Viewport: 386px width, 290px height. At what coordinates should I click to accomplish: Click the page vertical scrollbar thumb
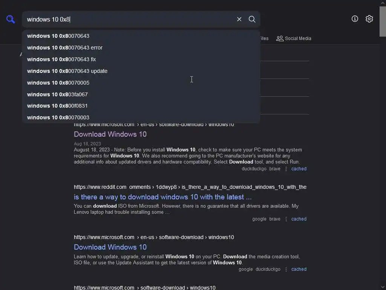pyautogui.click(x=383, y=22)
